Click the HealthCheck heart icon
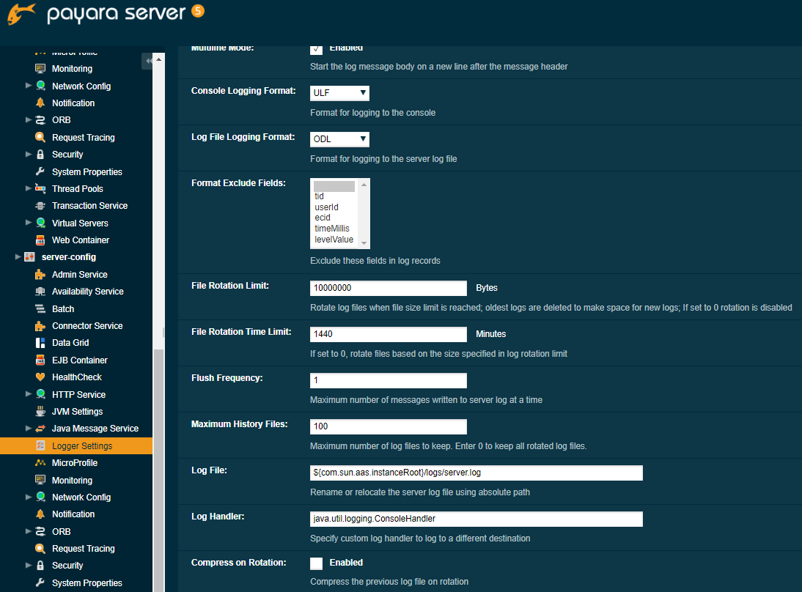This screenshot has width=802, height=592. tap(40, 377)
